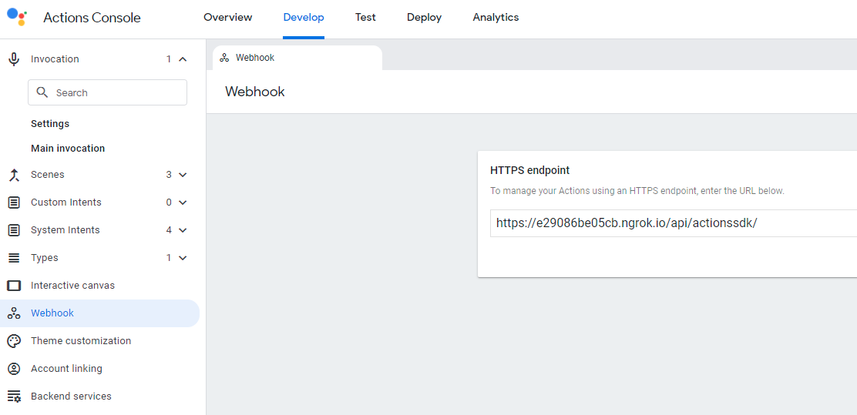Click the Scenes merge-arrows icon
857x415 pixels.
(x=14, y=175)
